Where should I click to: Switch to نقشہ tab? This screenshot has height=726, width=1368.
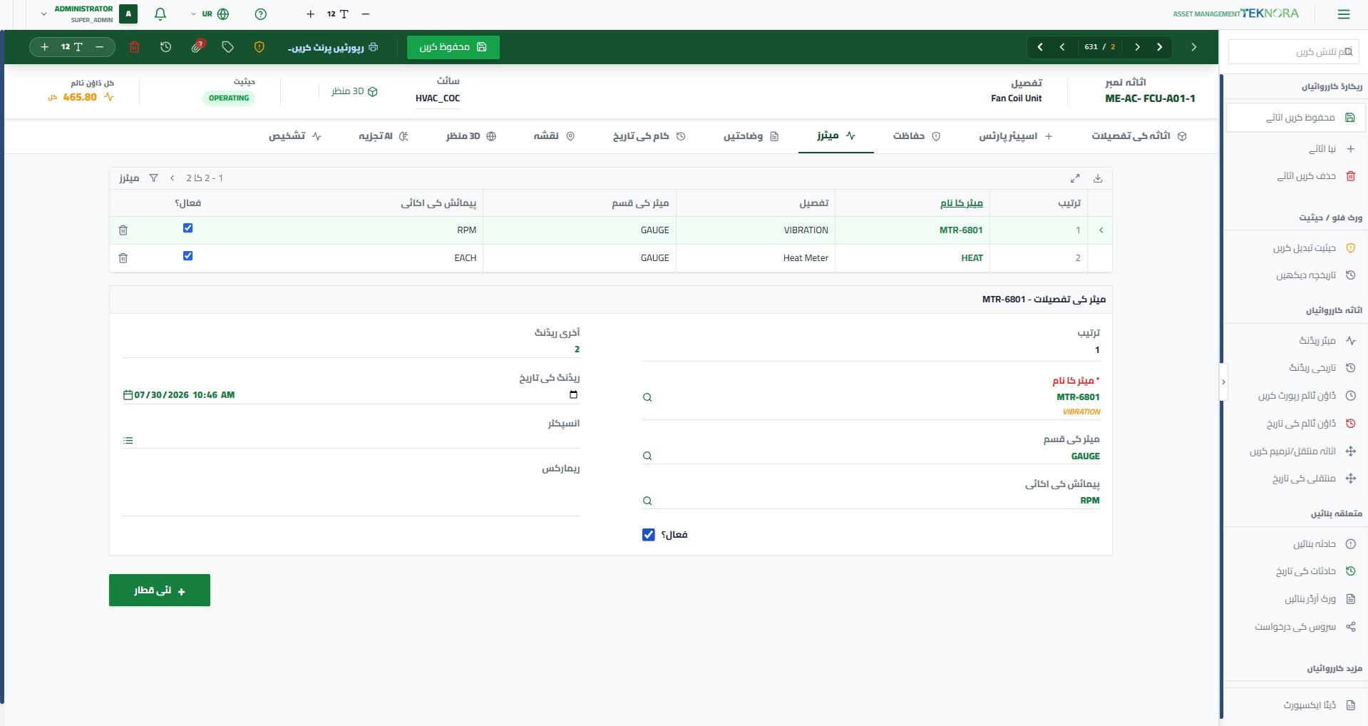(554, 136)
